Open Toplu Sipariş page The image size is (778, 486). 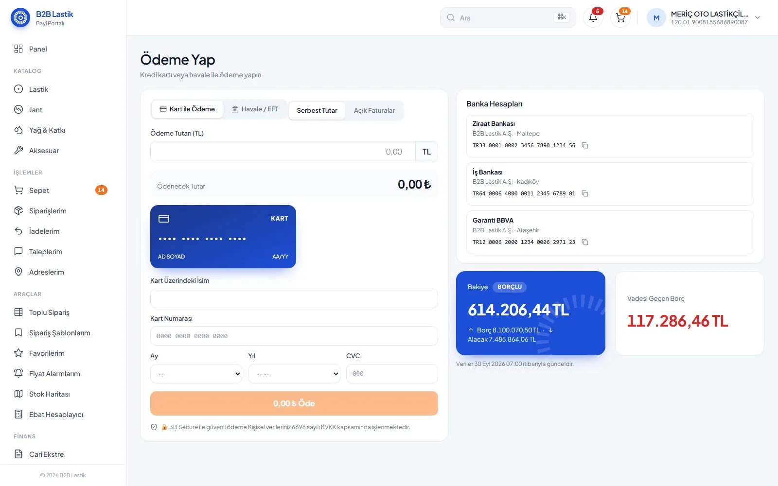point(63,312)
